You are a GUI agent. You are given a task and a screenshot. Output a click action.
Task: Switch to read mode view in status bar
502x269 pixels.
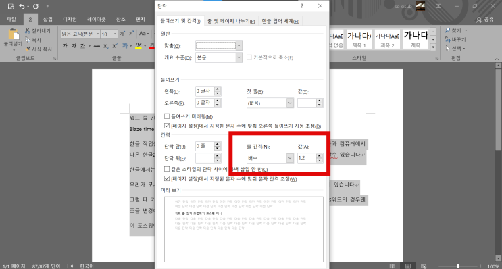point(393,266)
